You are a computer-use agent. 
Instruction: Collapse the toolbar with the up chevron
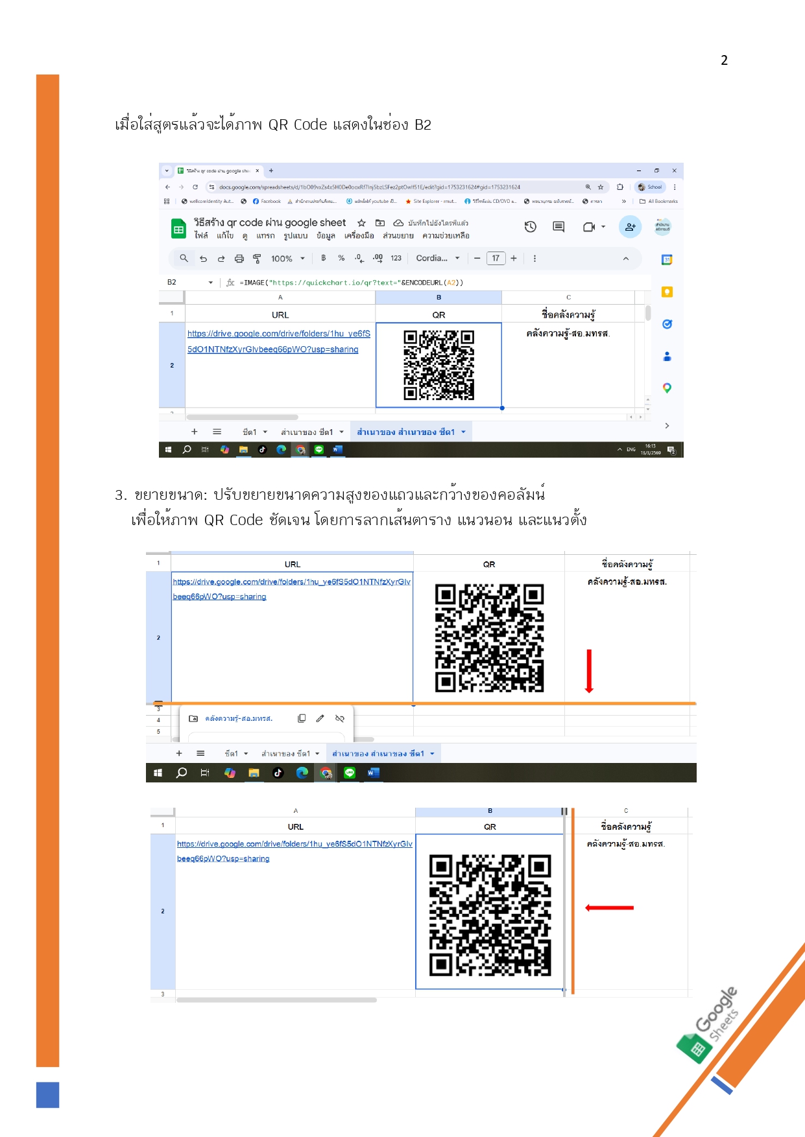click(625, 259)
